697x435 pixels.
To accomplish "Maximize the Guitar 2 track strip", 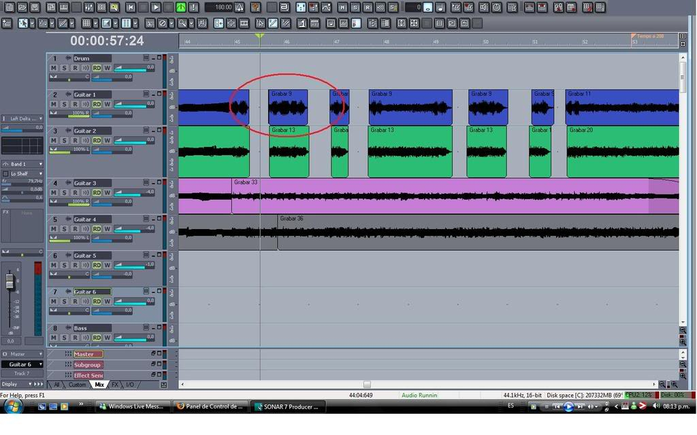I will pyautogui.click(x=159, y=130).
